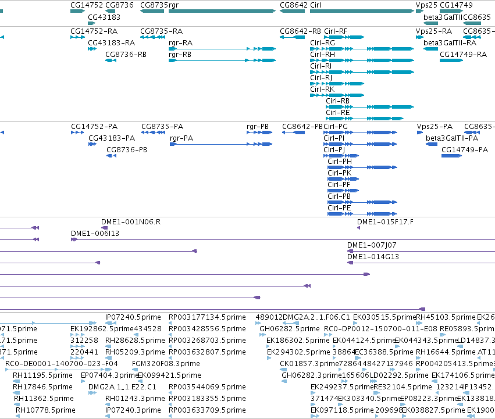Click the Cirl-PG protein label
This screenshot has height=419, width=495.
[x=336, y=127]
